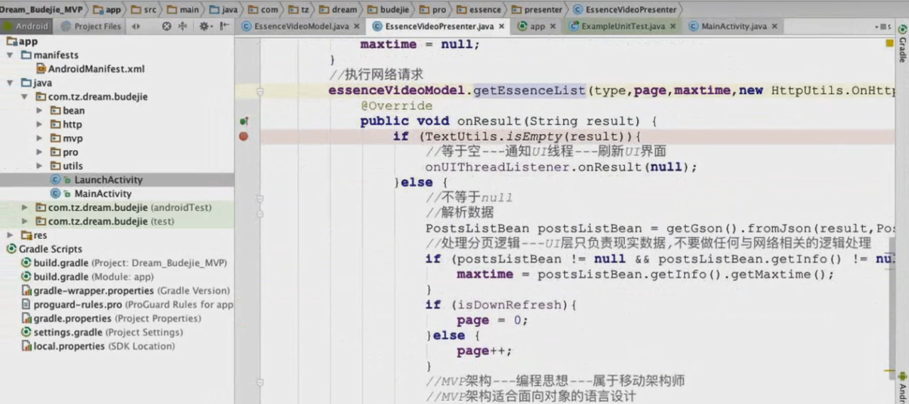Collapse the java folder node
The height and width of the screenshot is (404, 909).
[11, 82]
